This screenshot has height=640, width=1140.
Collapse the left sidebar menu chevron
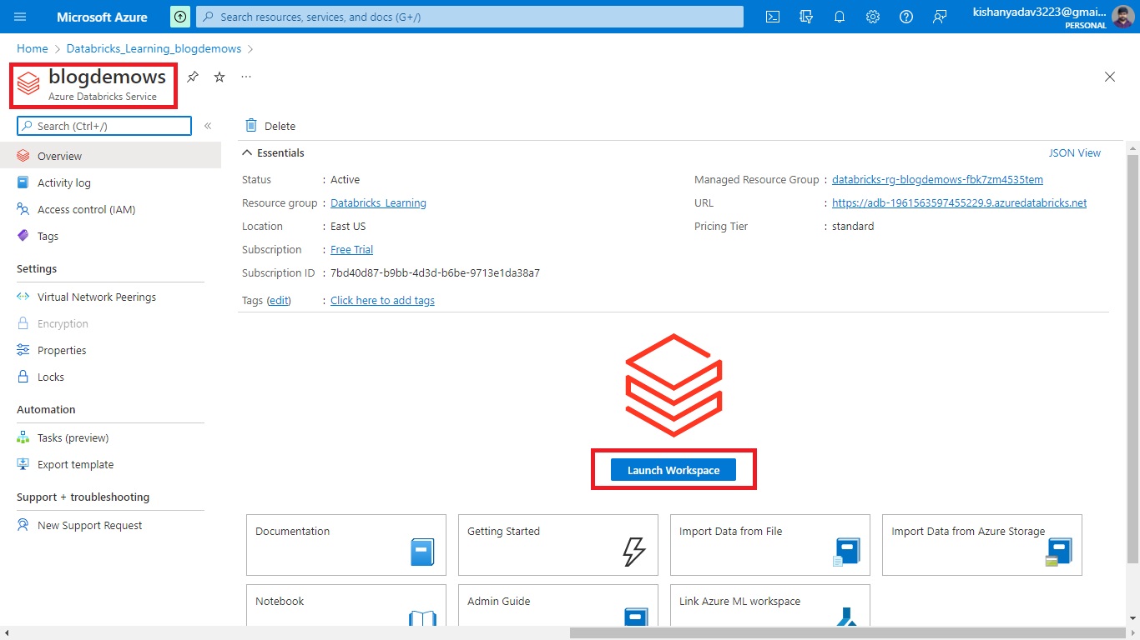(208, 126)
